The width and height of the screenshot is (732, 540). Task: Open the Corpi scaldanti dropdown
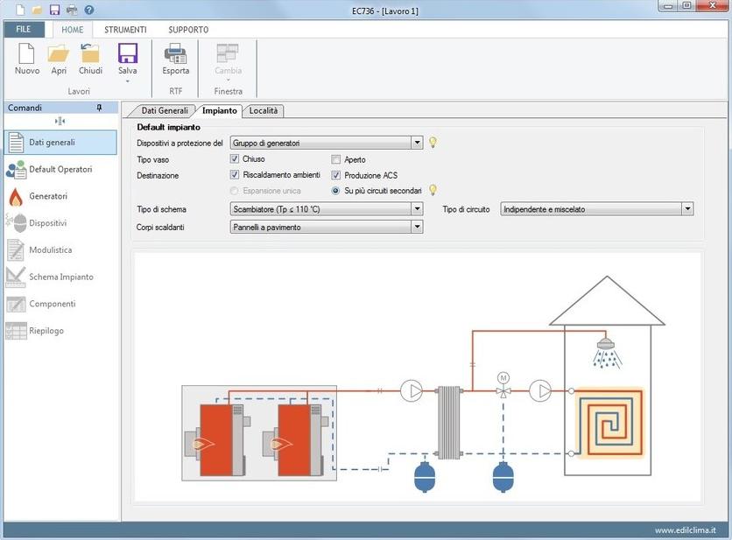(417, 227)
